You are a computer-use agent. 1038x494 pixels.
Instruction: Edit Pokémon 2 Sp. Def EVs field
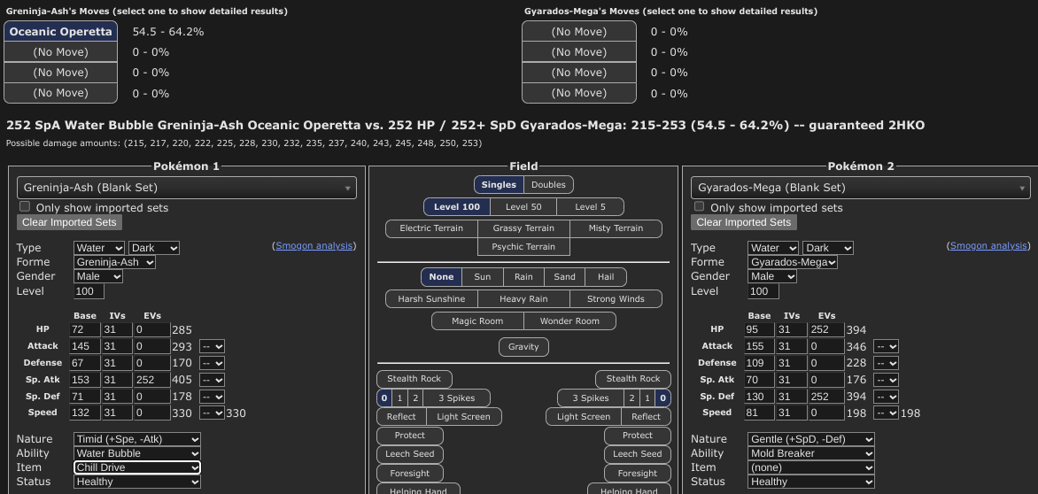coord(826,396)
